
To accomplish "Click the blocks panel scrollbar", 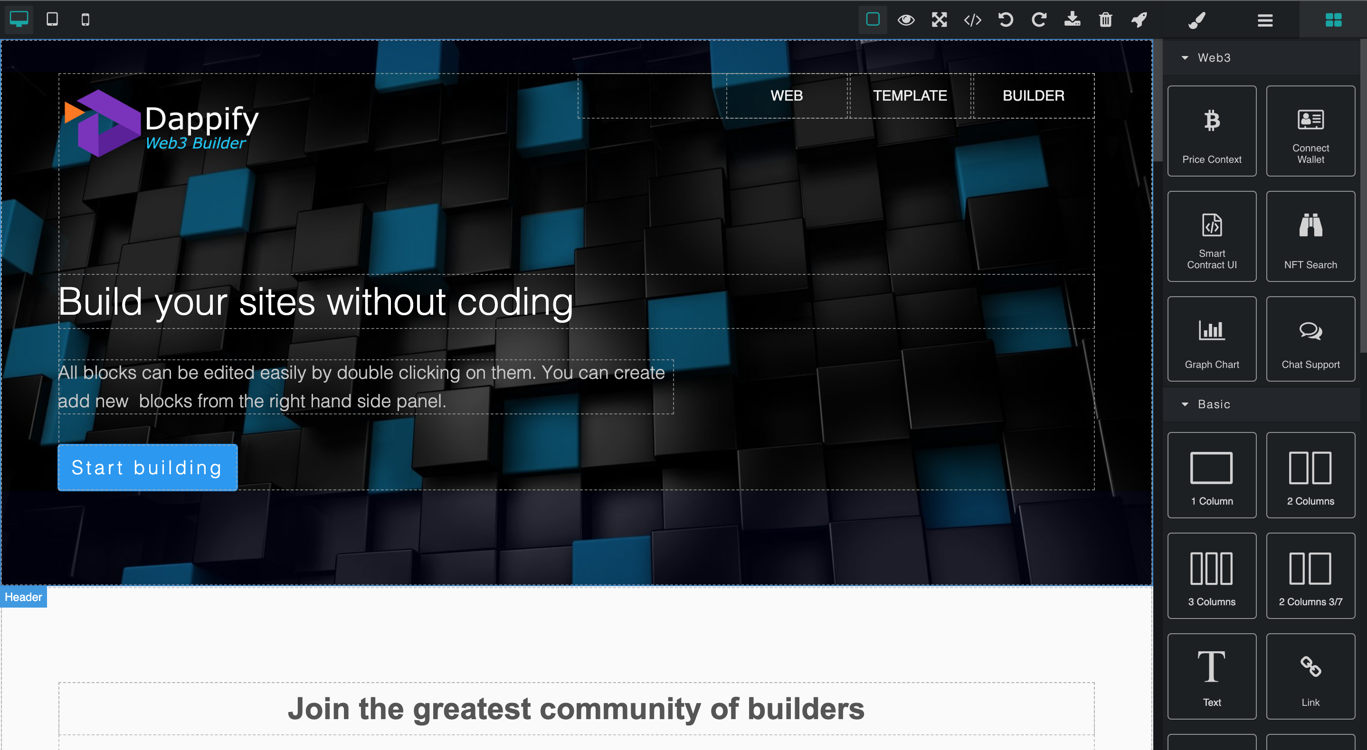I will pos(1363,196).
